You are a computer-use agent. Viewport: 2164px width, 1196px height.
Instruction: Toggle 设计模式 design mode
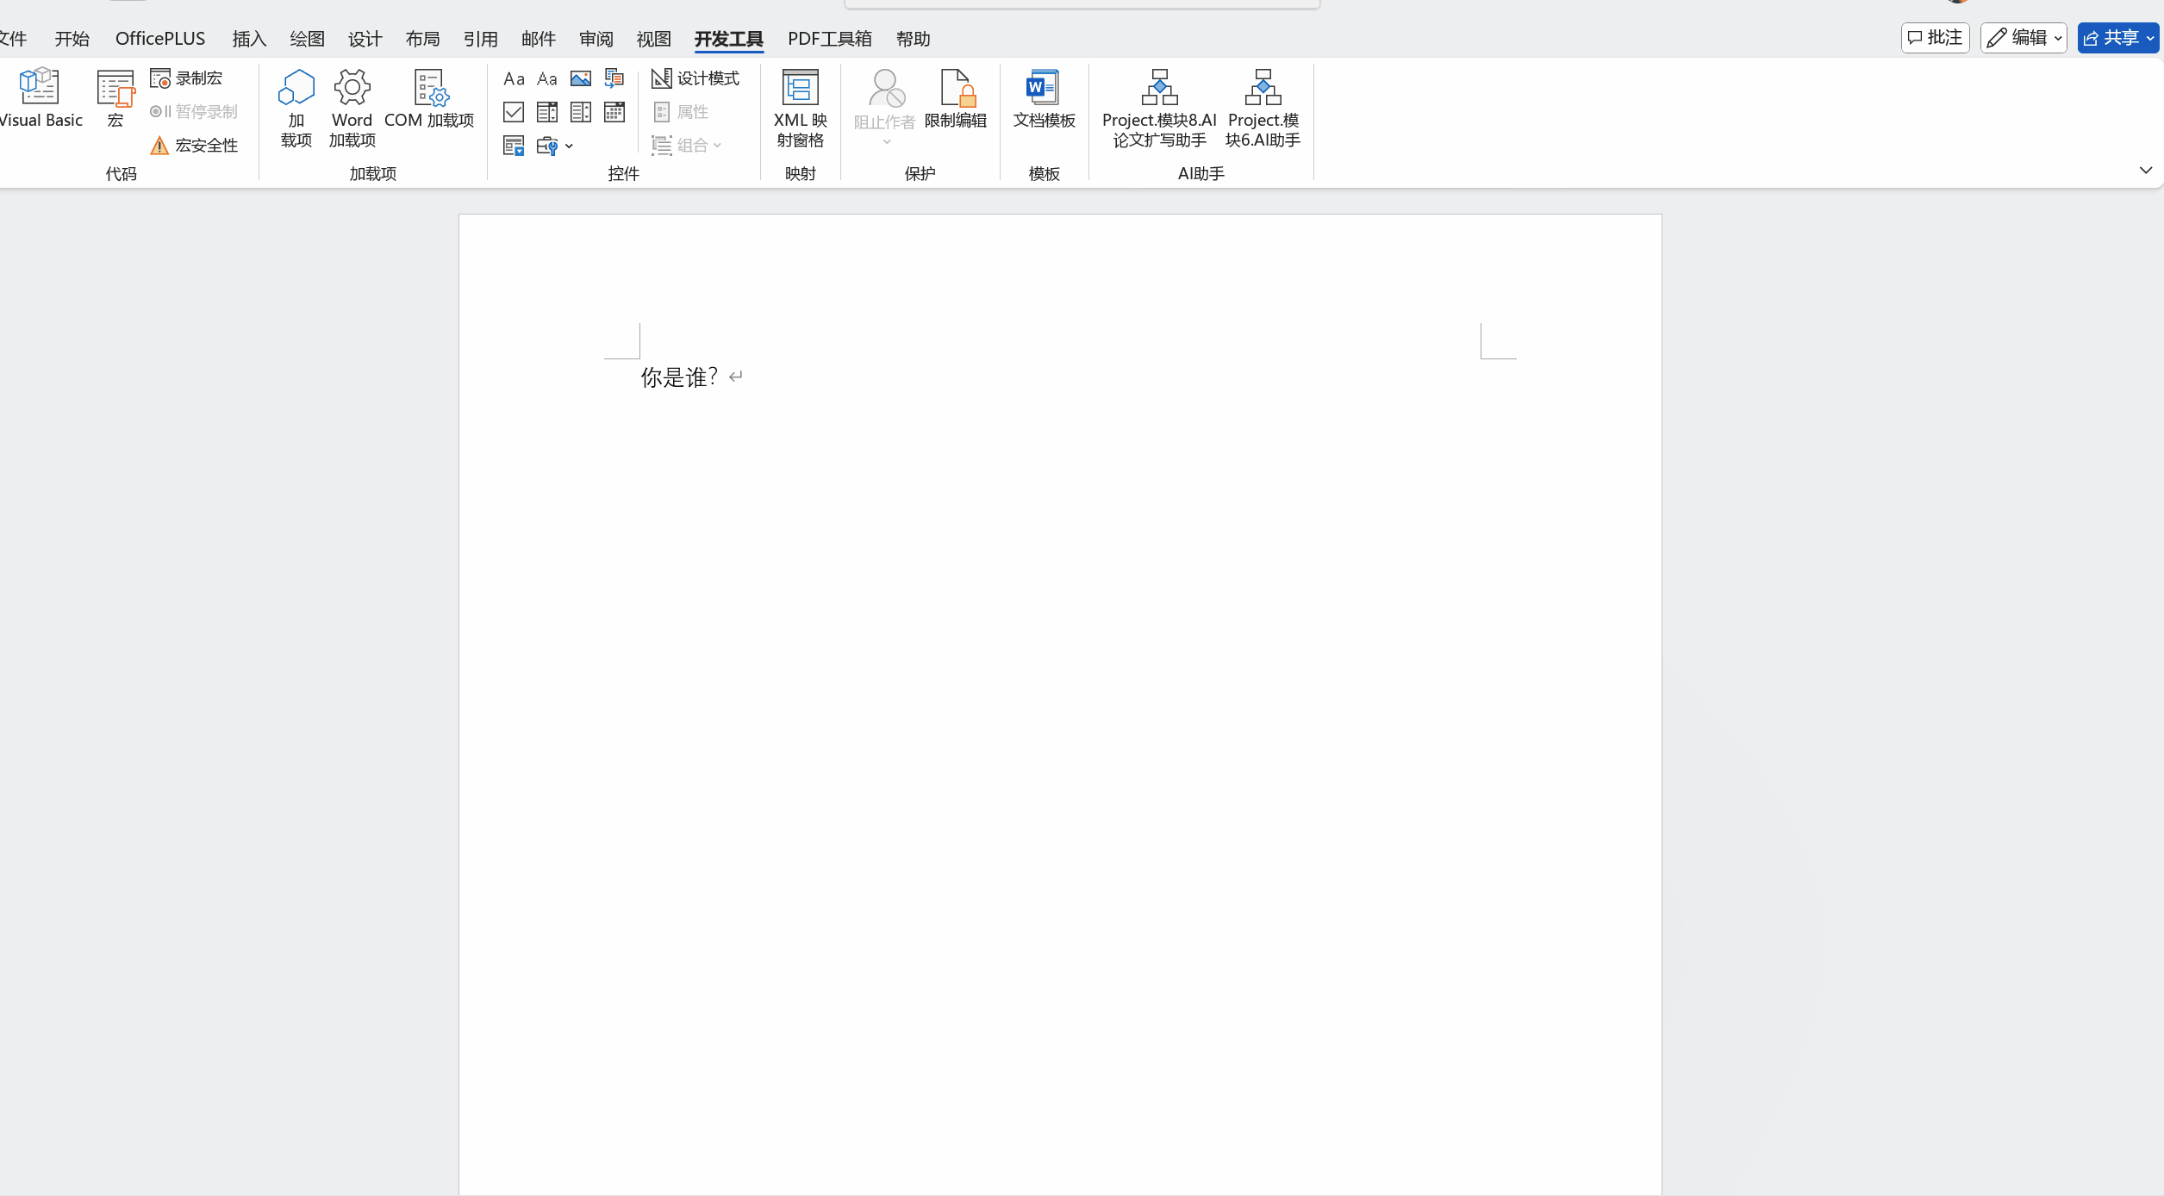696,78
